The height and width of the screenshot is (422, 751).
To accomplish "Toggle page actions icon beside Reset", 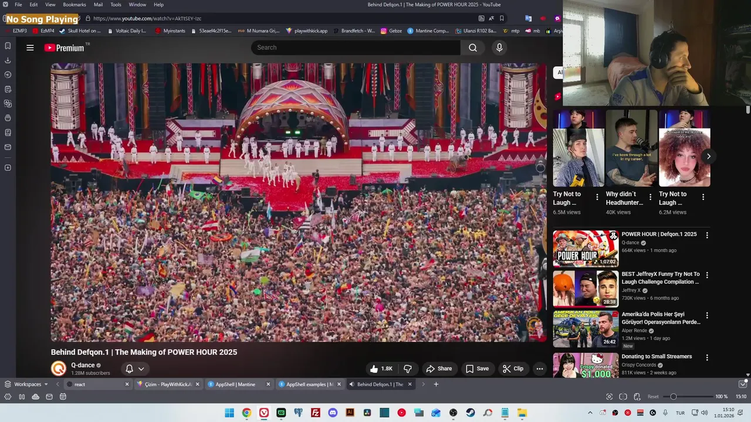I will [637, 397].
